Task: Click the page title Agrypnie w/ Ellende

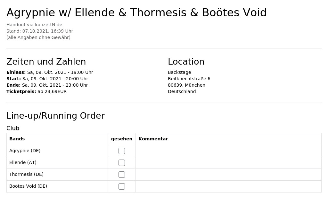Action: (x=136, y=12)
